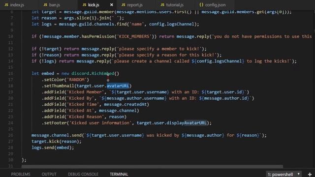Select the TERMINAL panel tab
The image size is (315, 177).
click(x=119, y=174)
